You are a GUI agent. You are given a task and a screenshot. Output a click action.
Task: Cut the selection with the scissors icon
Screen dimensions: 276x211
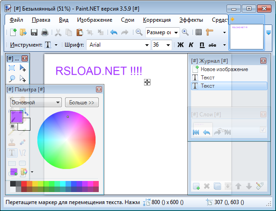pos(58,32)
